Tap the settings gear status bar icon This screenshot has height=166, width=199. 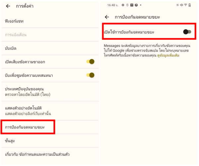point(123,5)
